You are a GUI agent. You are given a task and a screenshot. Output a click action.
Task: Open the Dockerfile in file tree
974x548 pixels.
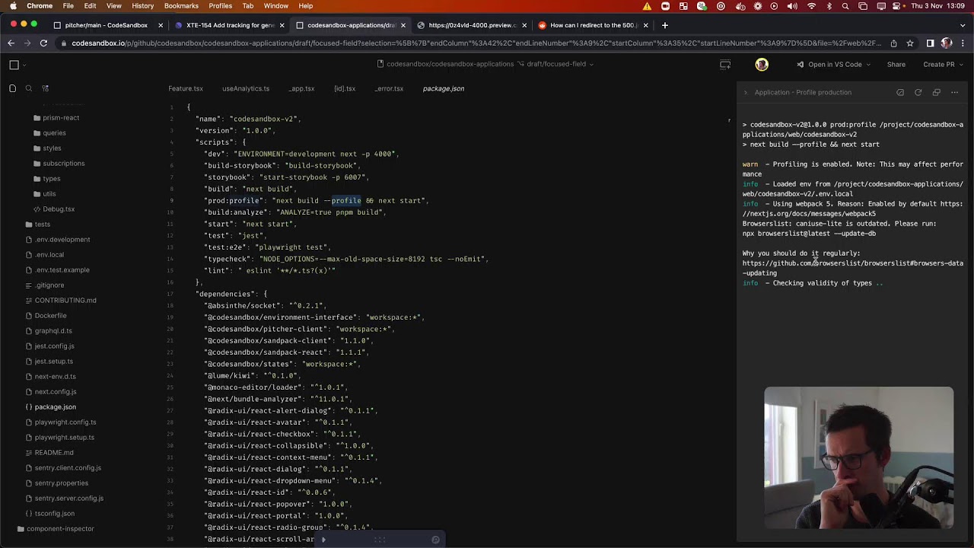click(x=50, y=316)
